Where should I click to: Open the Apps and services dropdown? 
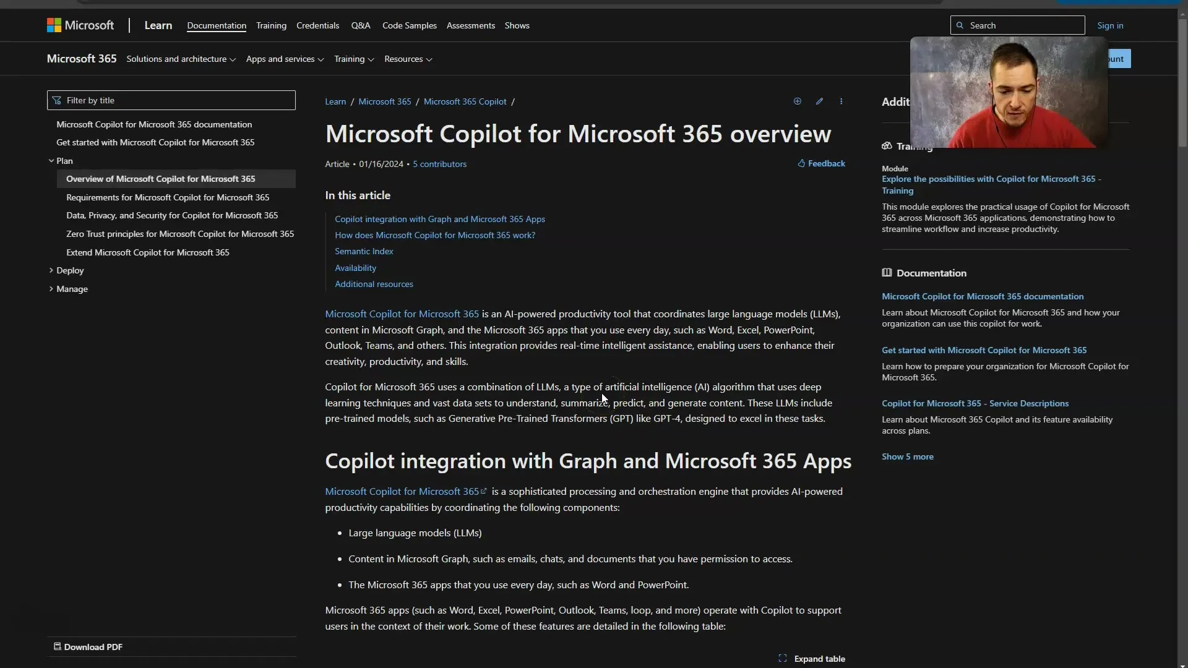[x=284, y=59]
